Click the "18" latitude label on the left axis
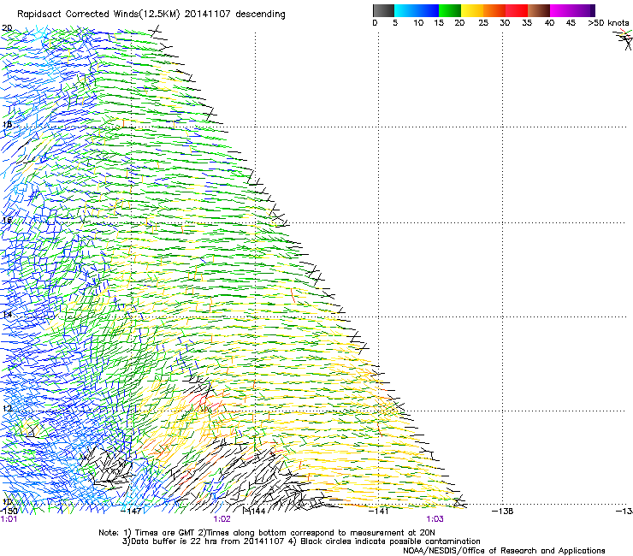 [x=7, y=124]
